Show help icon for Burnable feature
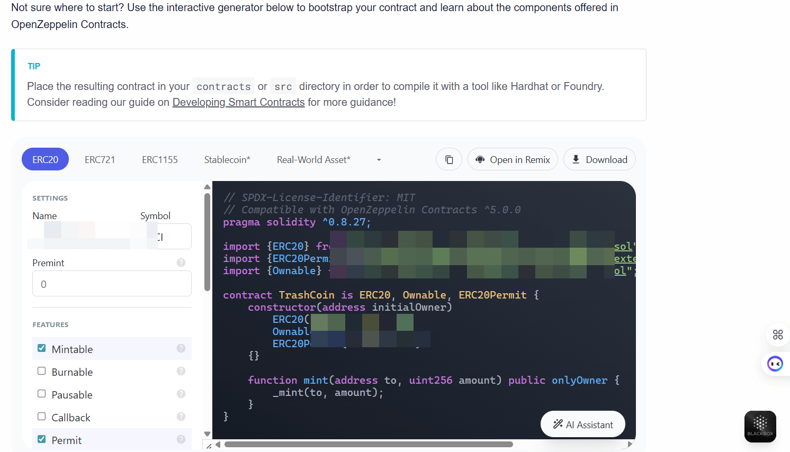The height and width of the screenshot is (452, 790). pyautogui.click(x=181, y=371)
